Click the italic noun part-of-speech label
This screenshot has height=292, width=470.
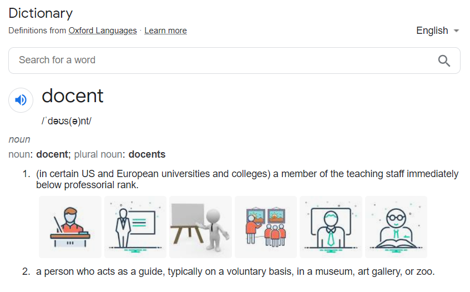(19, 139)
